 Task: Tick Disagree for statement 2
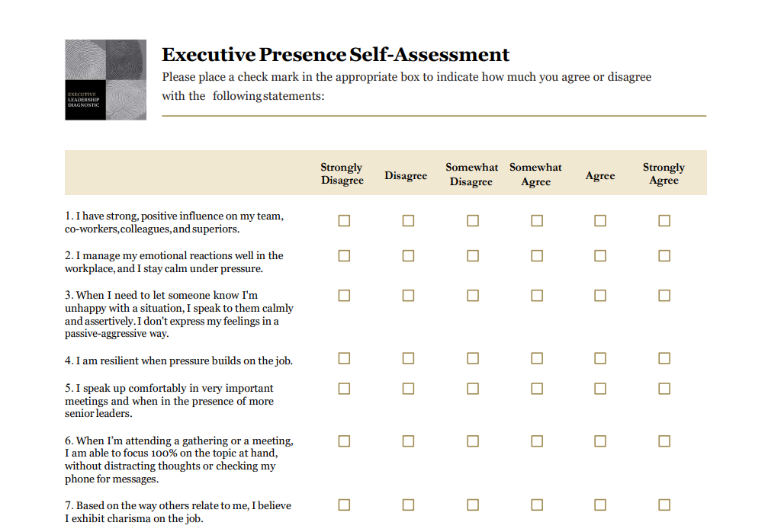[x=408, y=256]
